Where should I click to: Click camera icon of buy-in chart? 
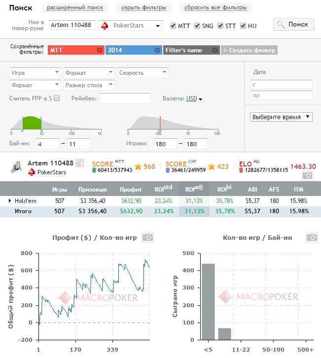pos(312,237)
